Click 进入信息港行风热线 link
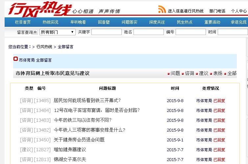 pos(186,11)
